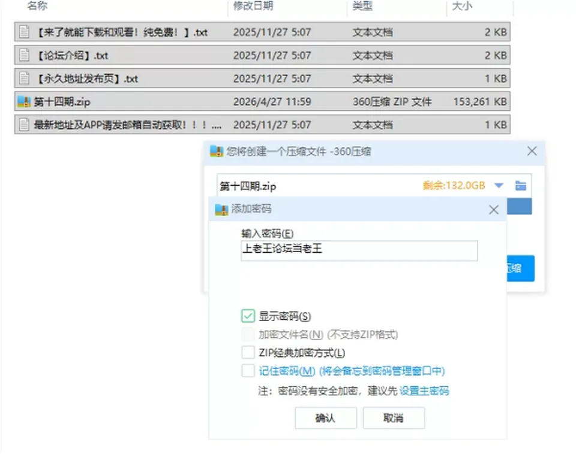The height and width of the screenshot is (454, 576).
Task: Select the 【永久地址发布页】.txt file name
Action: click(x=87, y=79)
